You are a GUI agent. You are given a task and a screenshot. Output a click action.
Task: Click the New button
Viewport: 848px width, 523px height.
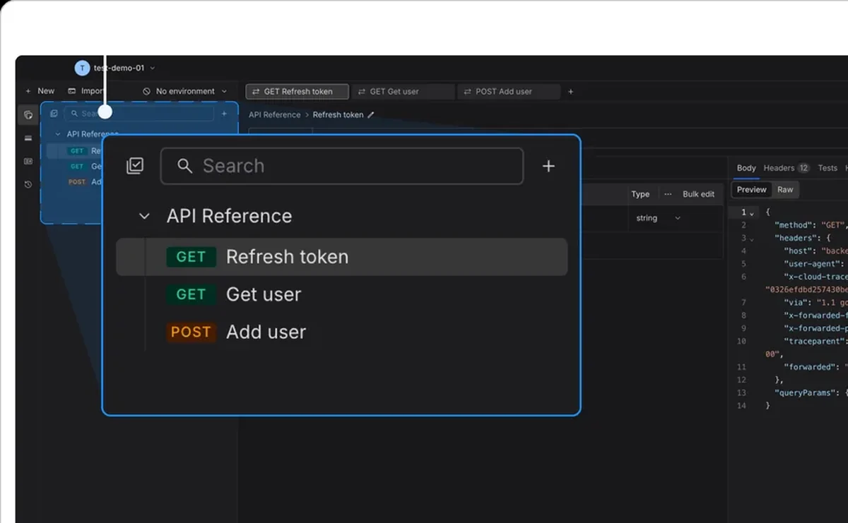coord(40,91)
